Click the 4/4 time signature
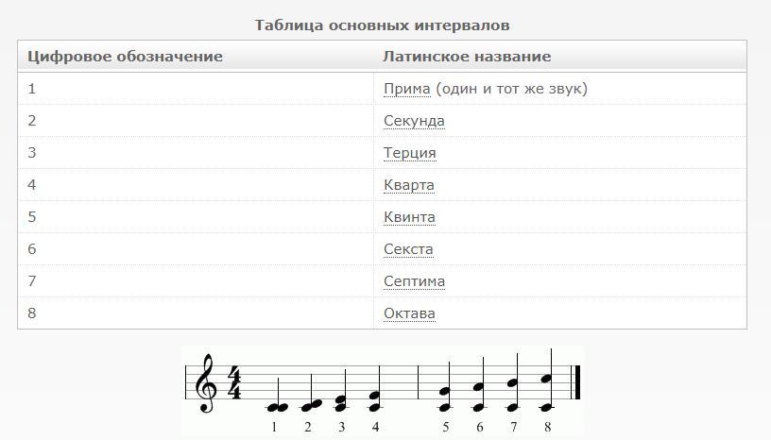The image size is (771, 440). (x=234, y=383)
